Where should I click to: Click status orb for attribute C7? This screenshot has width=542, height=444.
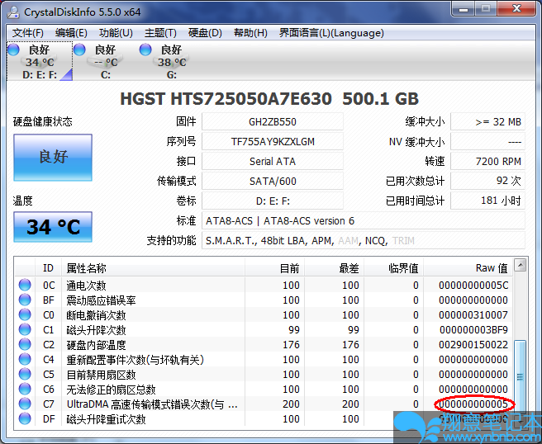[25, 404]
